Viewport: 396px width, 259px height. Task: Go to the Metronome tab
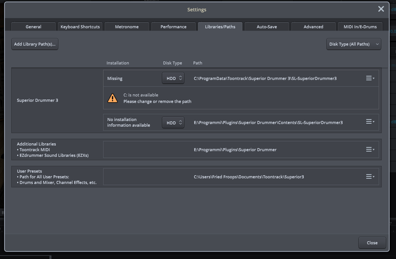click(127, 26)
